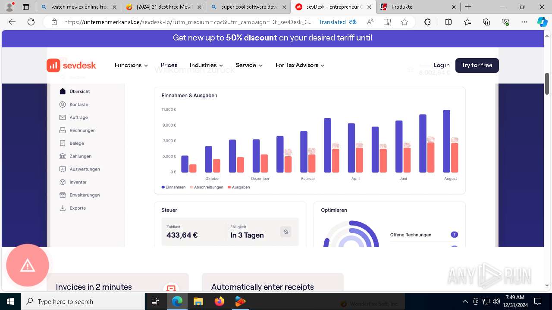
Task: Click the Invoices in 2 minutes card
Action: pyautogui.click(x=118, y=282)
